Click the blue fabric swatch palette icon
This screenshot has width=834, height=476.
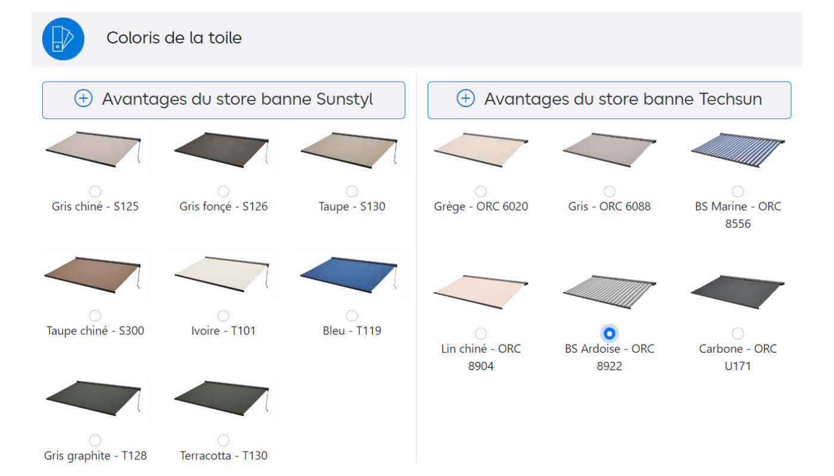click(x=63, y=39)
